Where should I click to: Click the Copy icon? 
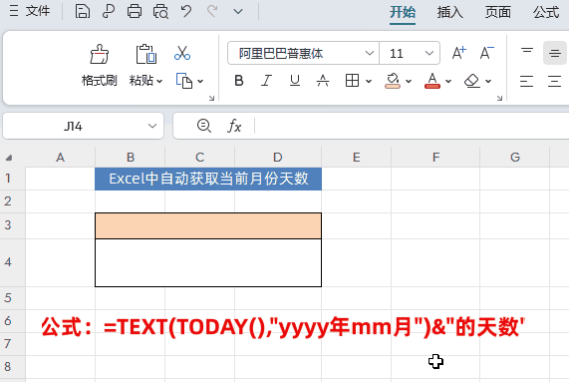pyautogui.click(x=184, y=81)
